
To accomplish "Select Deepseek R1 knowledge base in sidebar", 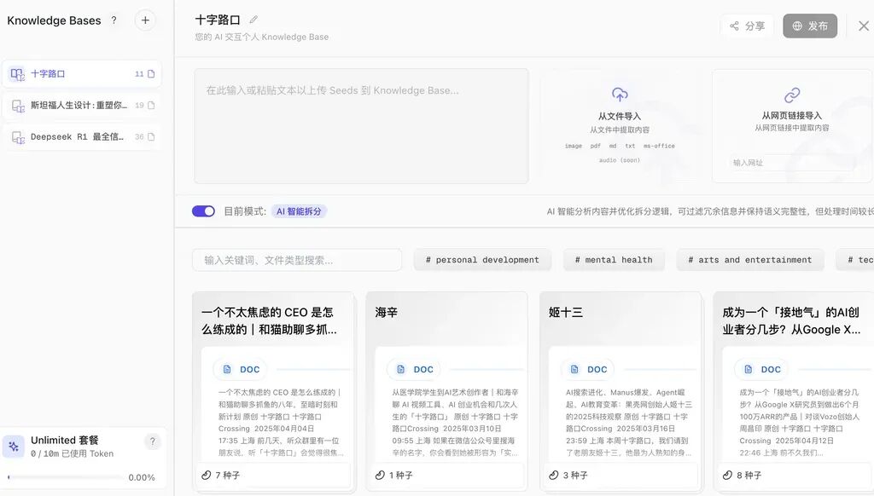I will (x=81, y=136).
